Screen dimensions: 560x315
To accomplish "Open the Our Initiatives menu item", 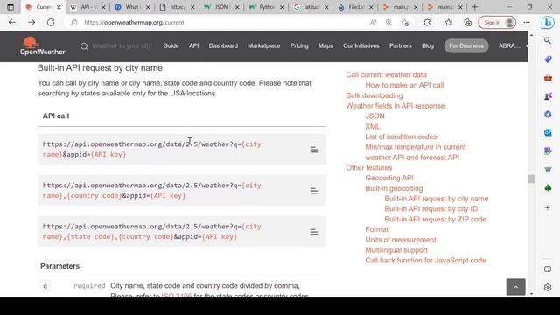I will pyautogui.click(x=361, y=45).
